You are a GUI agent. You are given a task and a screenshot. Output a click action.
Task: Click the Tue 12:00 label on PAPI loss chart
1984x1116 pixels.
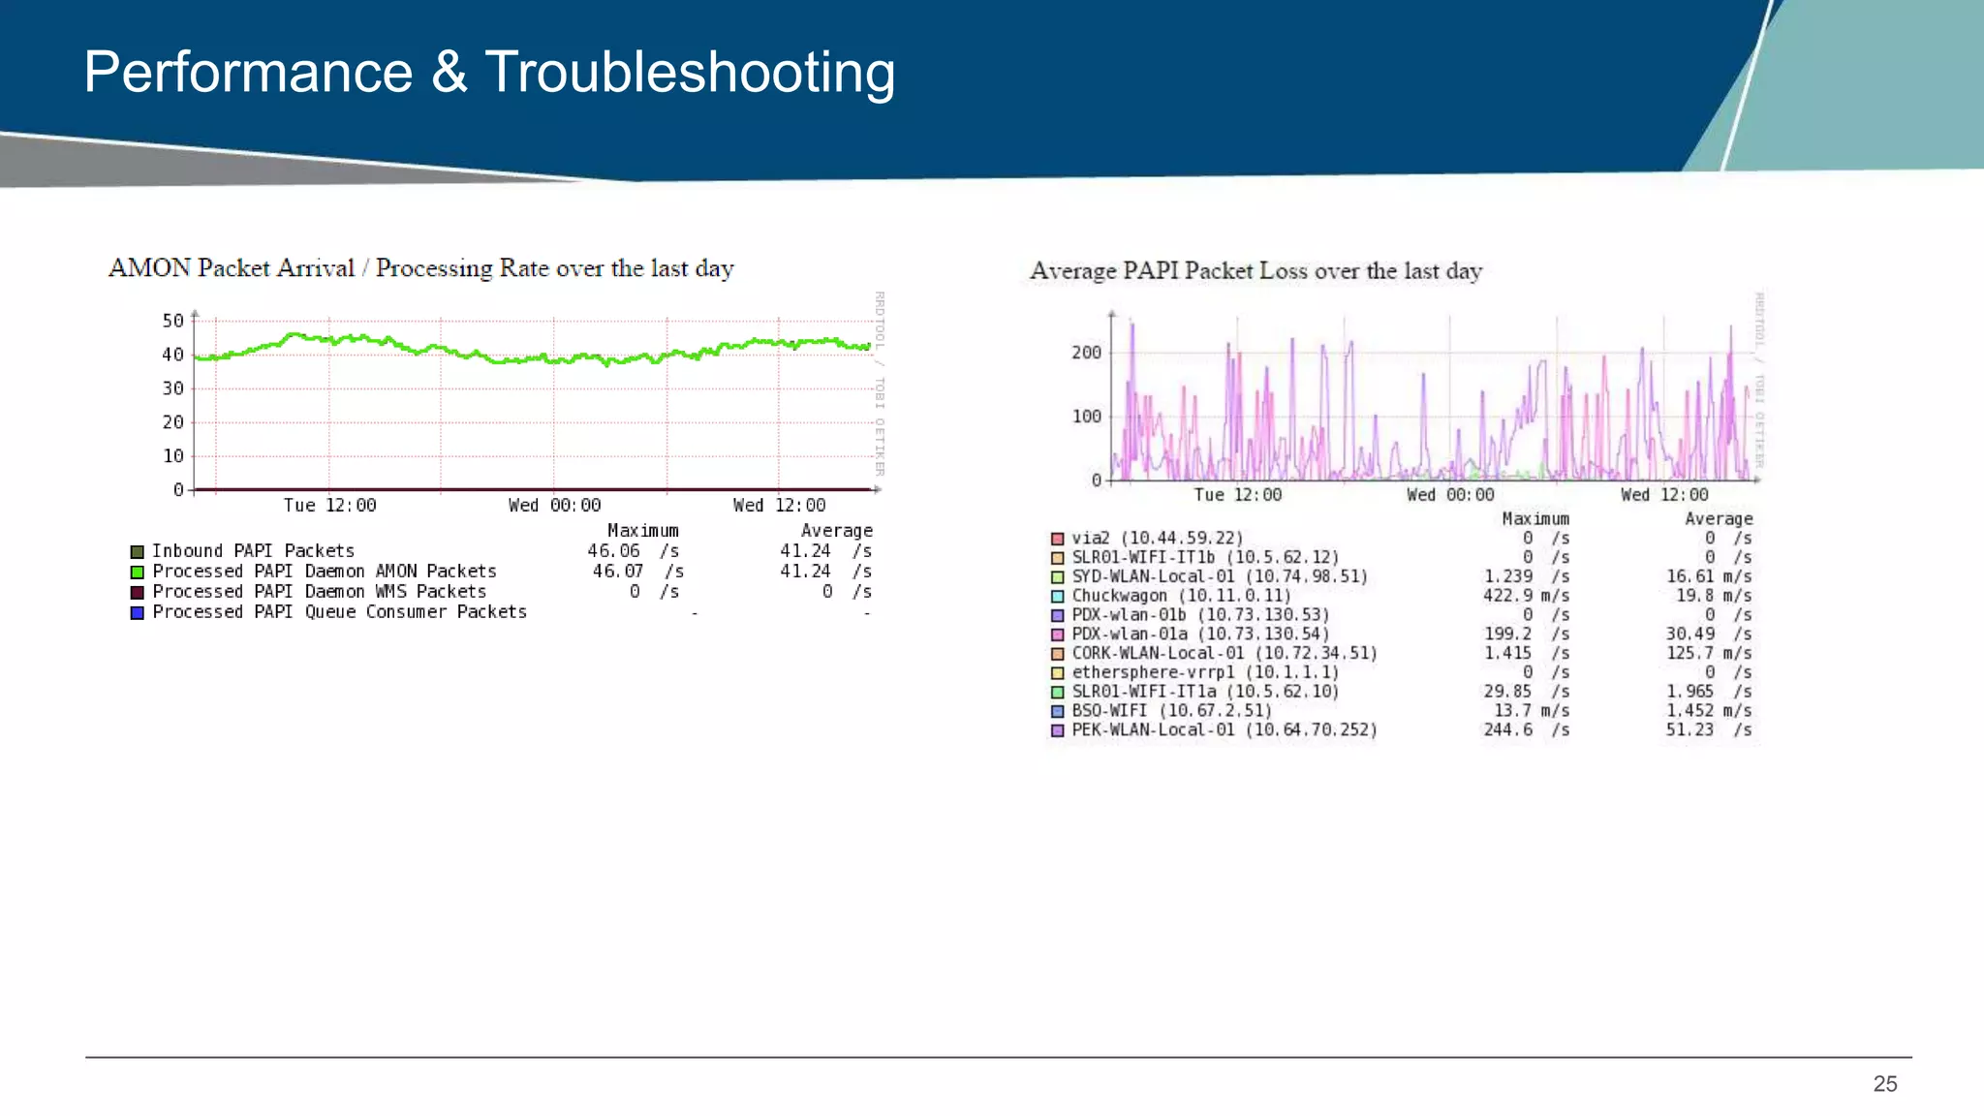(x=1237, y=495)
